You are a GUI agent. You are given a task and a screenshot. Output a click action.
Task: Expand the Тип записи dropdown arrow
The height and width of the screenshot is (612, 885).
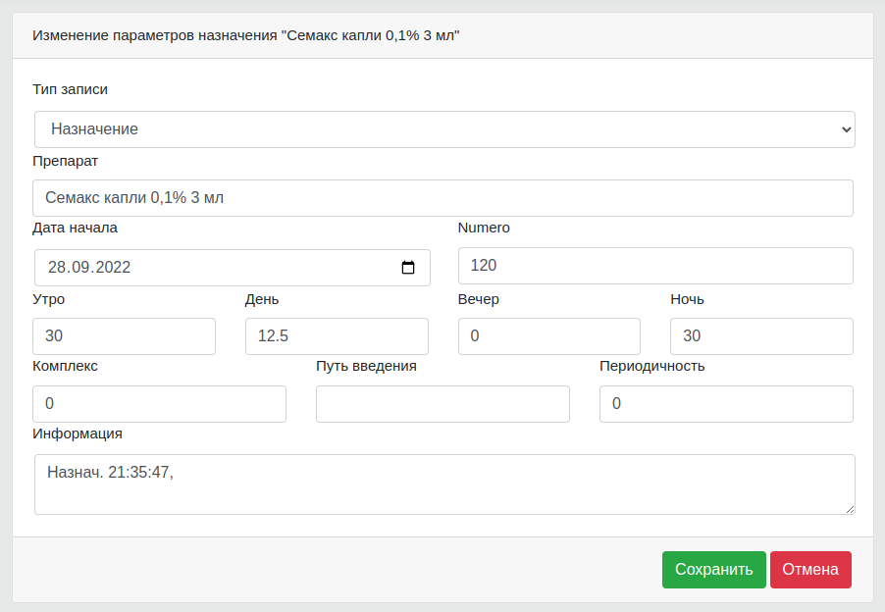[x=846, y=129]
